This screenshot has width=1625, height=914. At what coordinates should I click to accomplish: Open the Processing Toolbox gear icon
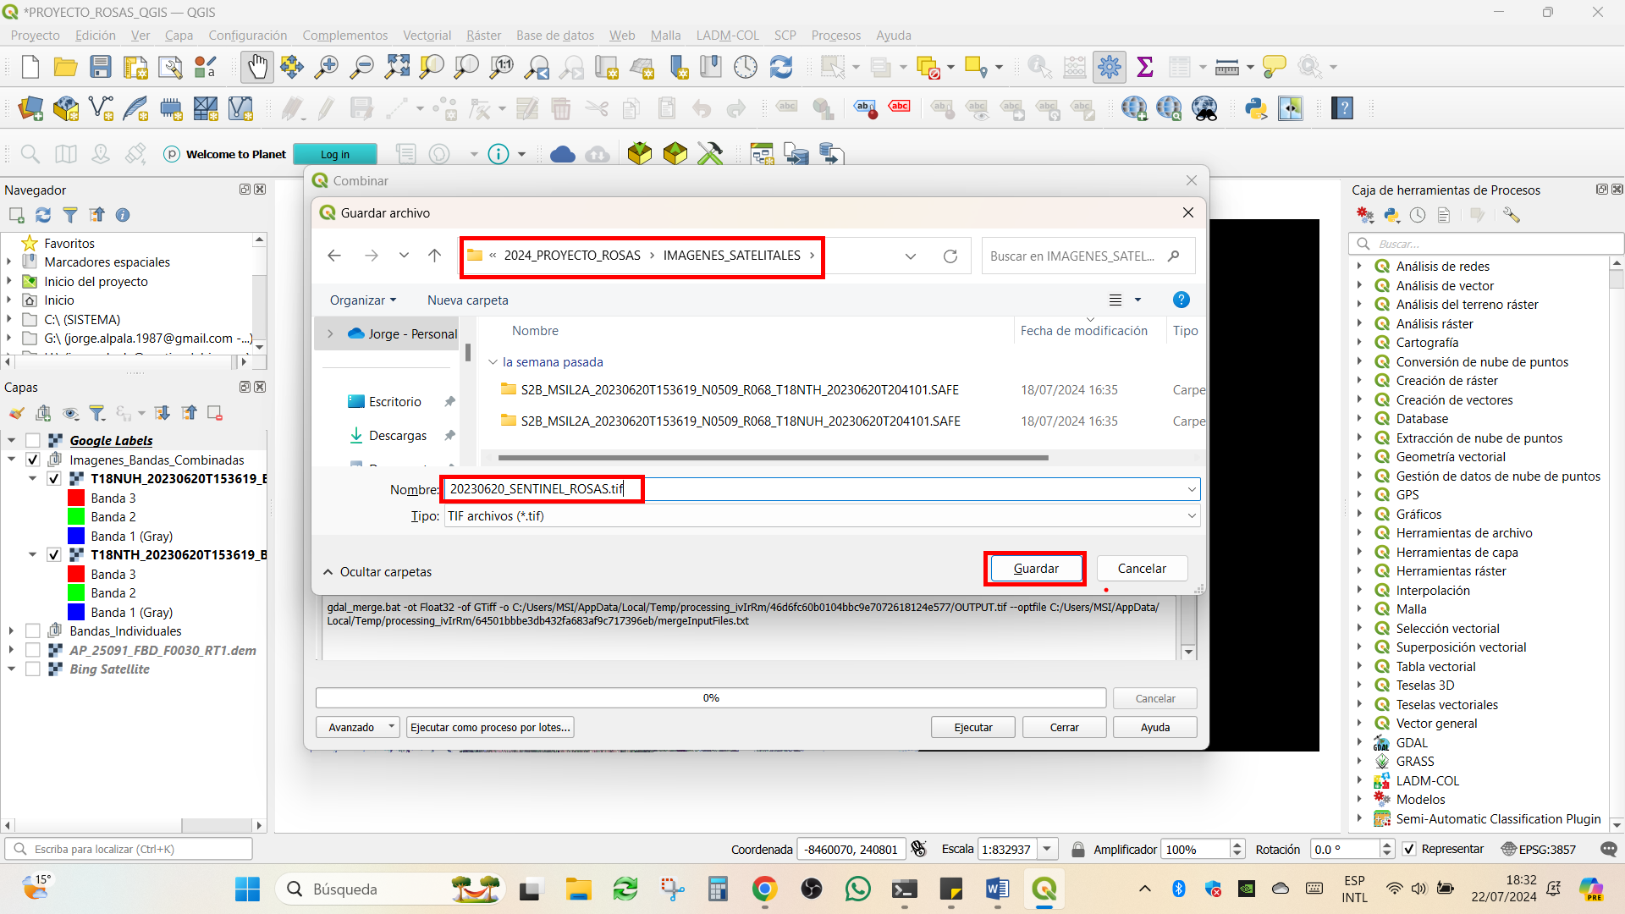tap(1109, 67)
